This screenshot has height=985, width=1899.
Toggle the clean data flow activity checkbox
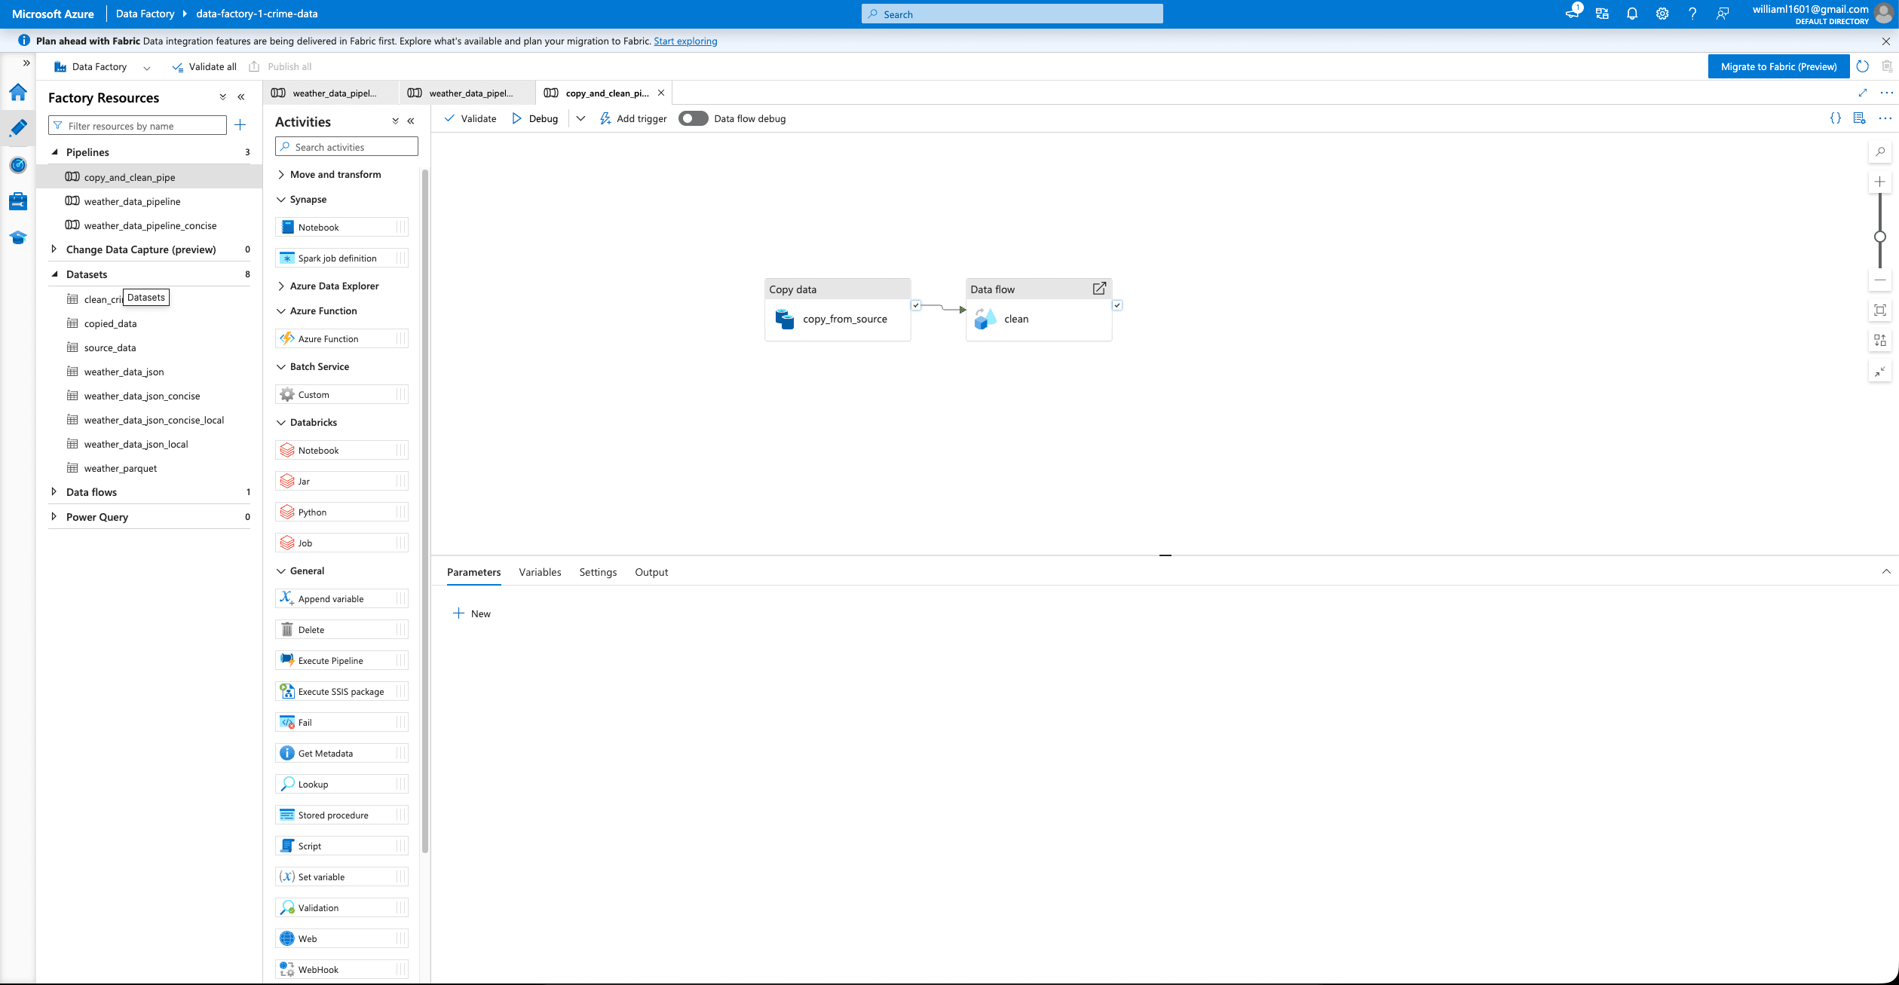1117,305
